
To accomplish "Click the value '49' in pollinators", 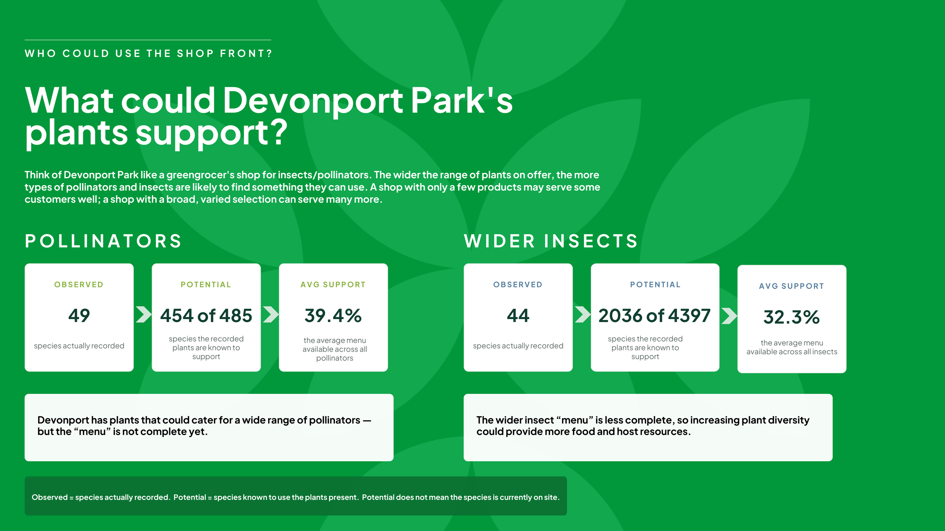I will click(79, 316).
